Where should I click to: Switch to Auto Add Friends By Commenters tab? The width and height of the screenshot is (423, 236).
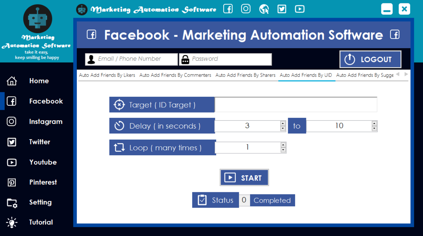[x=175, y=75]
